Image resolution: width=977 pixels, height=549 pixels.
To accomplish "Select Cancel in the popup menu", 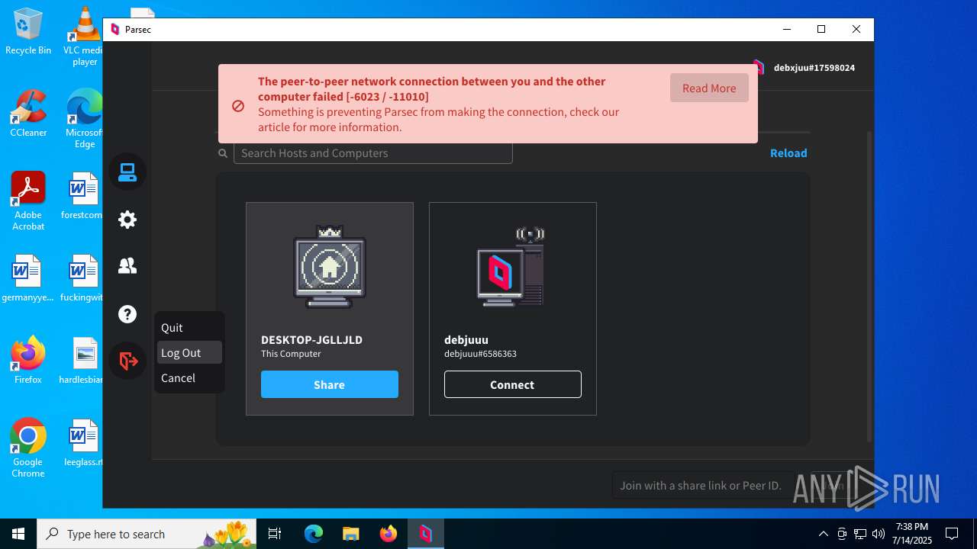I will [189, 377].
